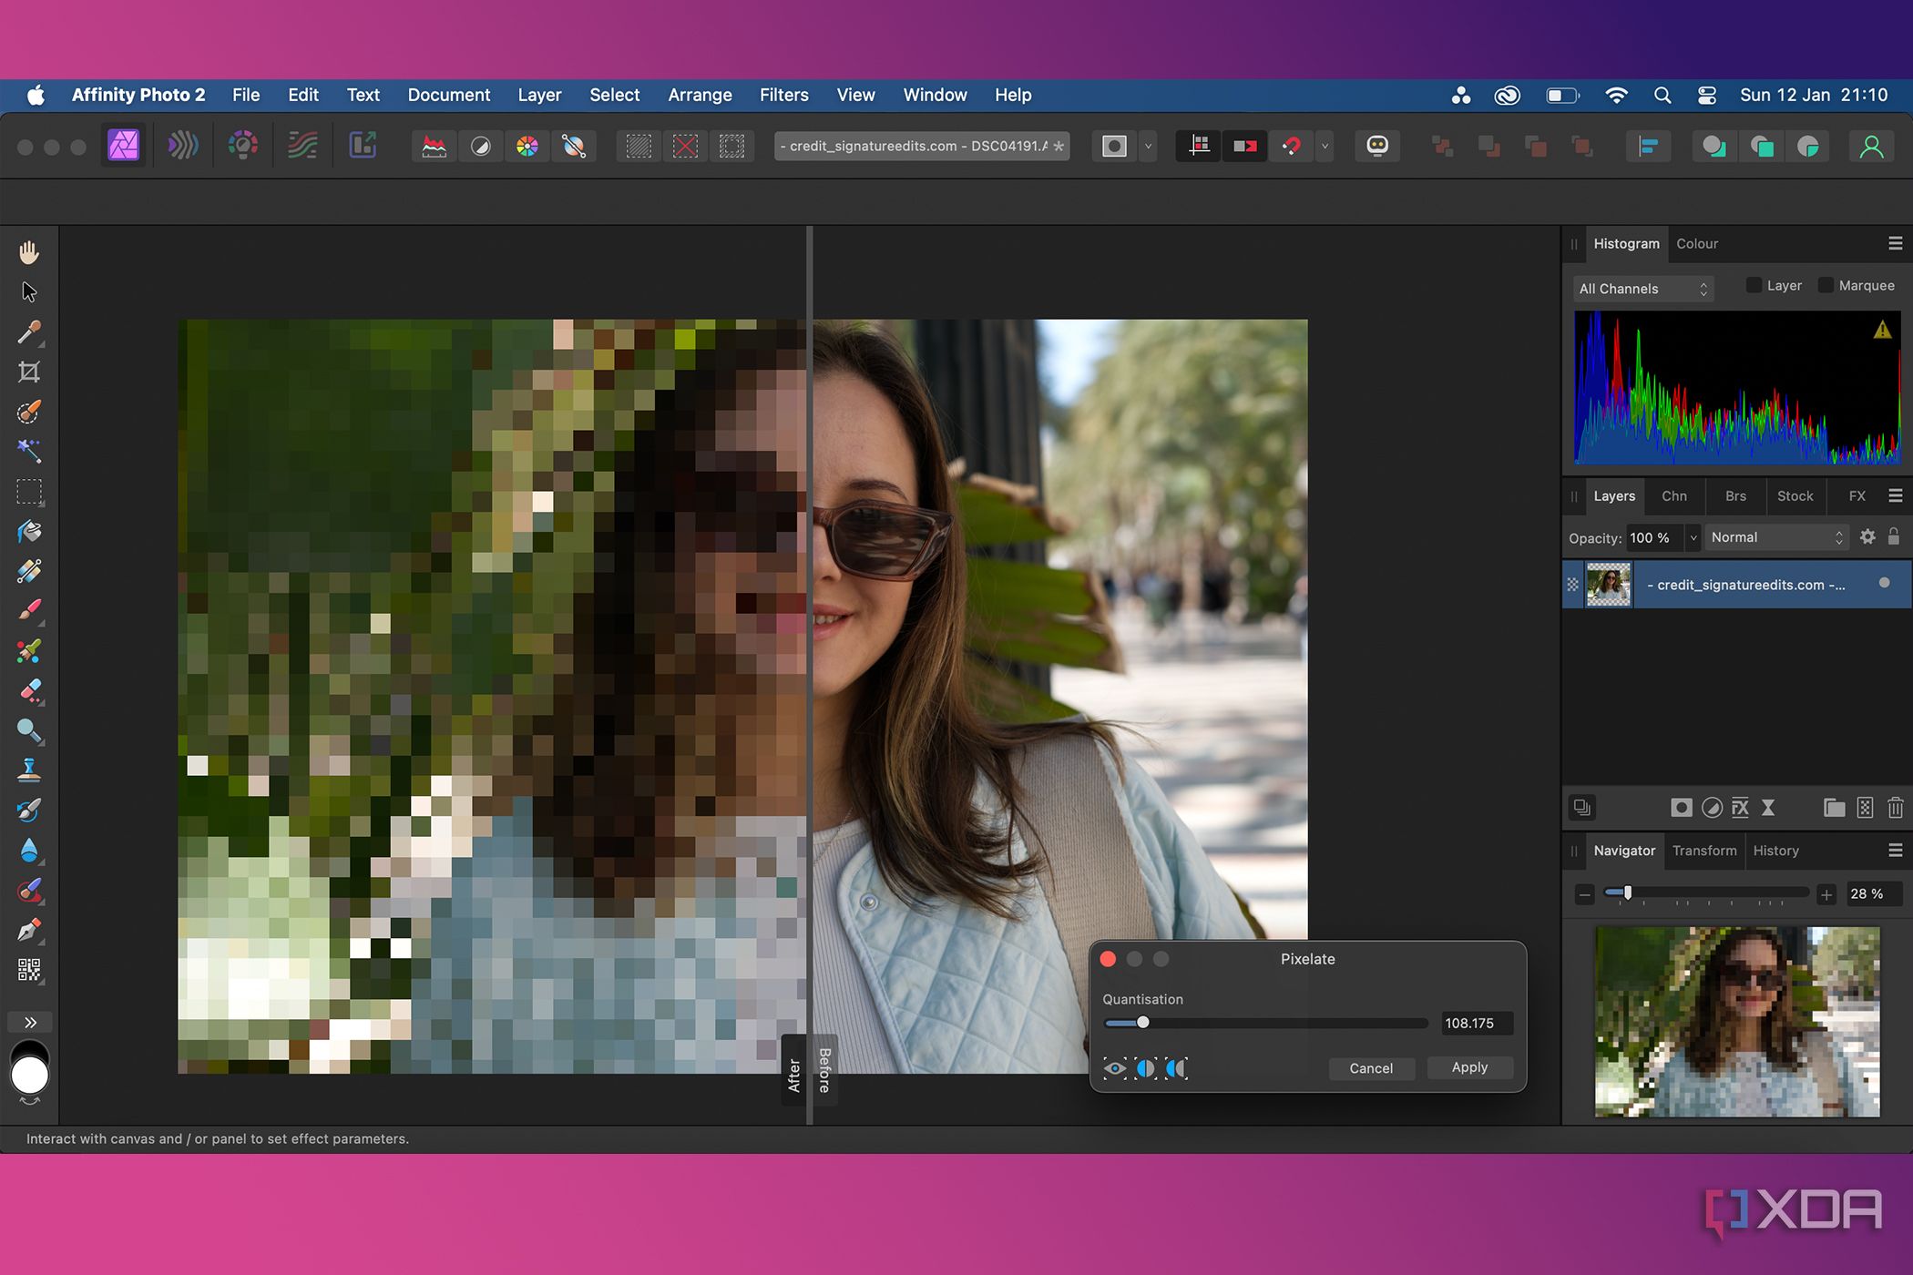Open the Filters menu
The height and width of the screenshot is (1275, 1913).
click(x=783, y=95)
